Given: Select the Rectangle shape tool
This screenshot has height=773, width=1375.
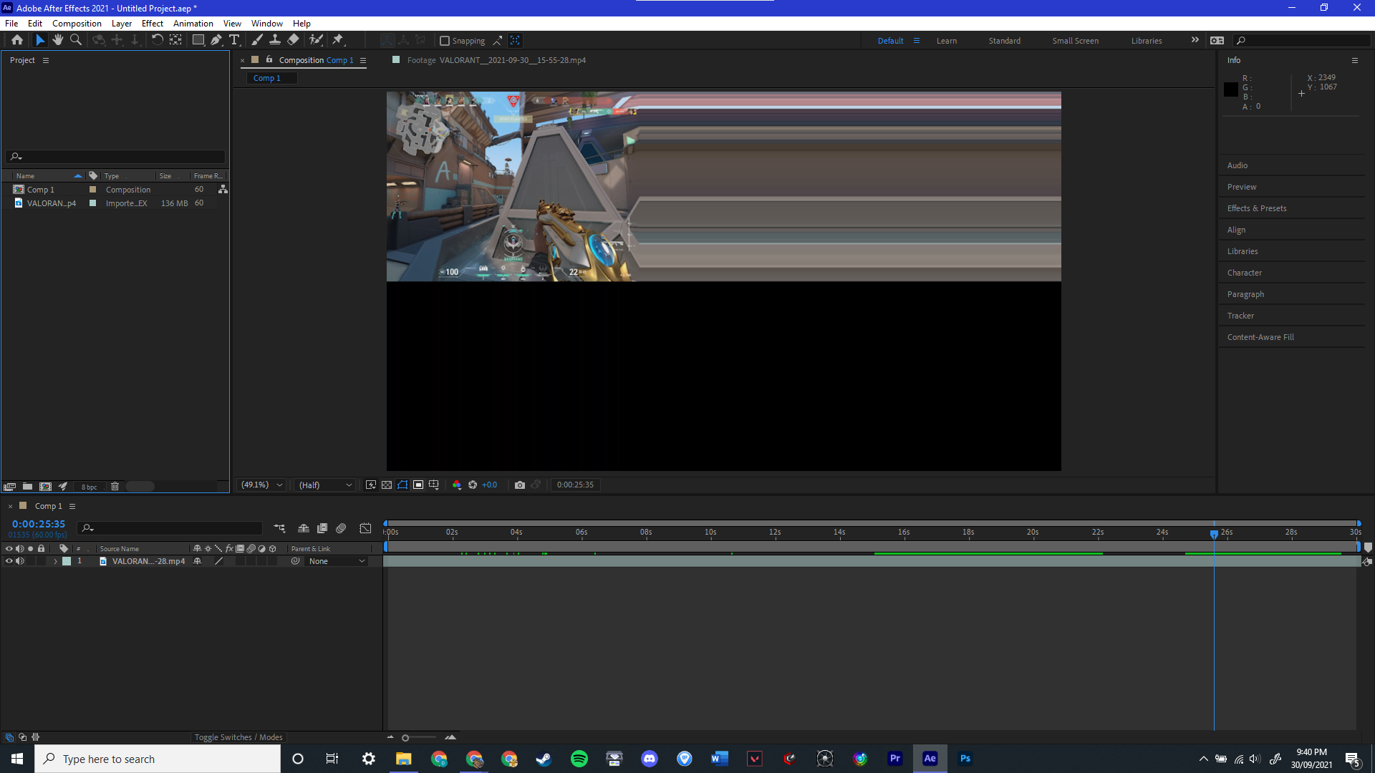Looking at the screenshot, I should (198, 40).
